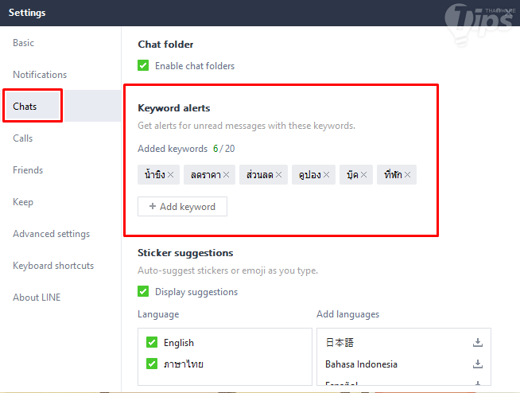The height and width of the screenshot is (393, 520).
Task: Remove the ที่พัก keyword
Action: [x=408, y=174]
